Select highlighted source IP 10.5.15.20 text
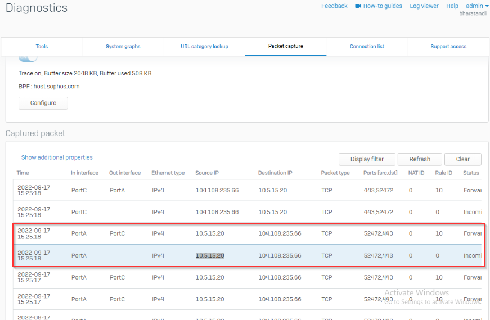The width and height of the screenshot is (490, 320). point(210,256)
